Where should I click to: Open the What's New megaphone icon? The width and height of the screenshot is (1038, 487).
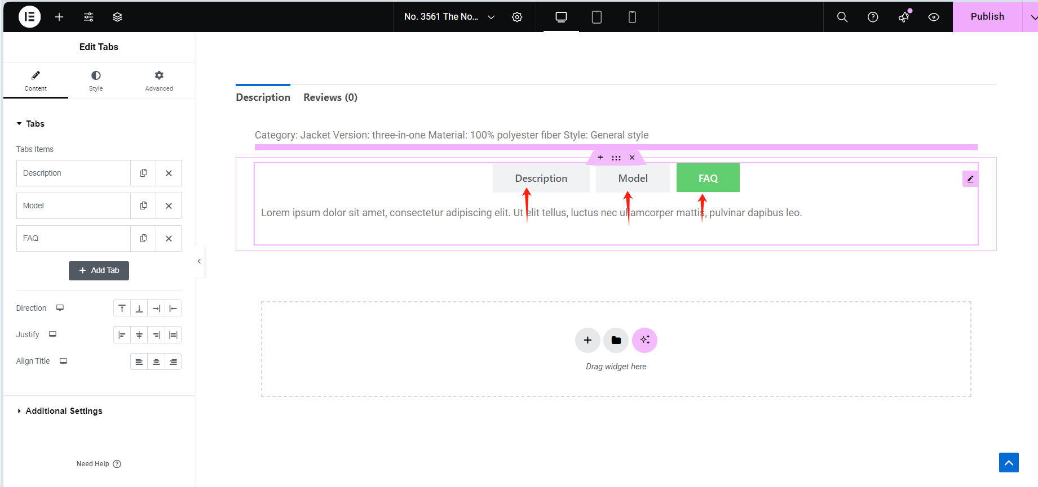click(903, 17)
